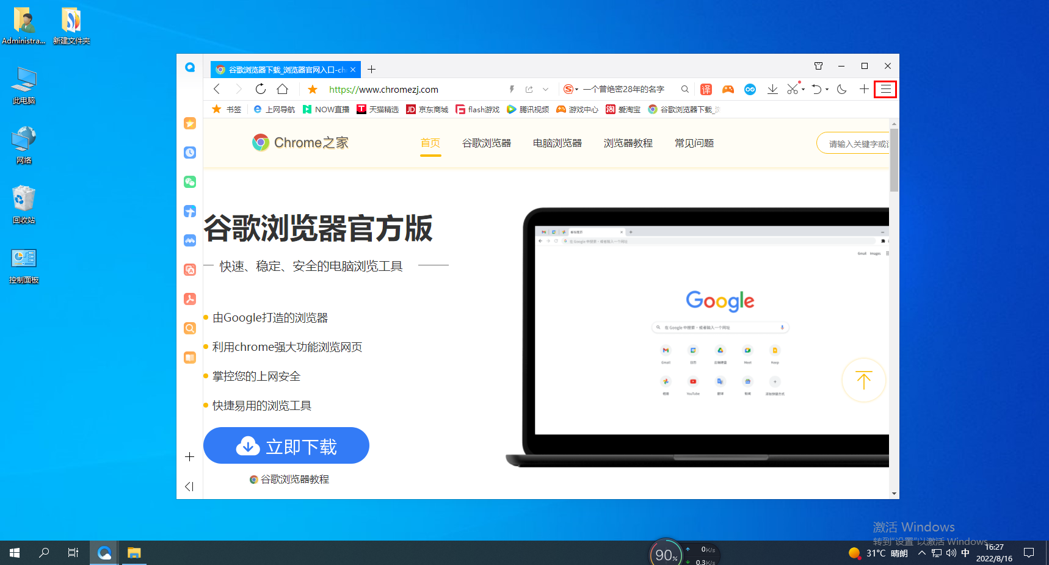Expand the screenshot tool dropdown arrow
1049x565 pixels.
(803, 90)
